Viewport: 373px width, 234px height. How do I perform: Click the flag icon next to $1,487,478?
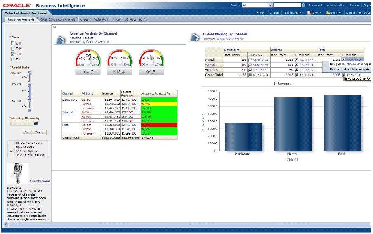(250, 60)
